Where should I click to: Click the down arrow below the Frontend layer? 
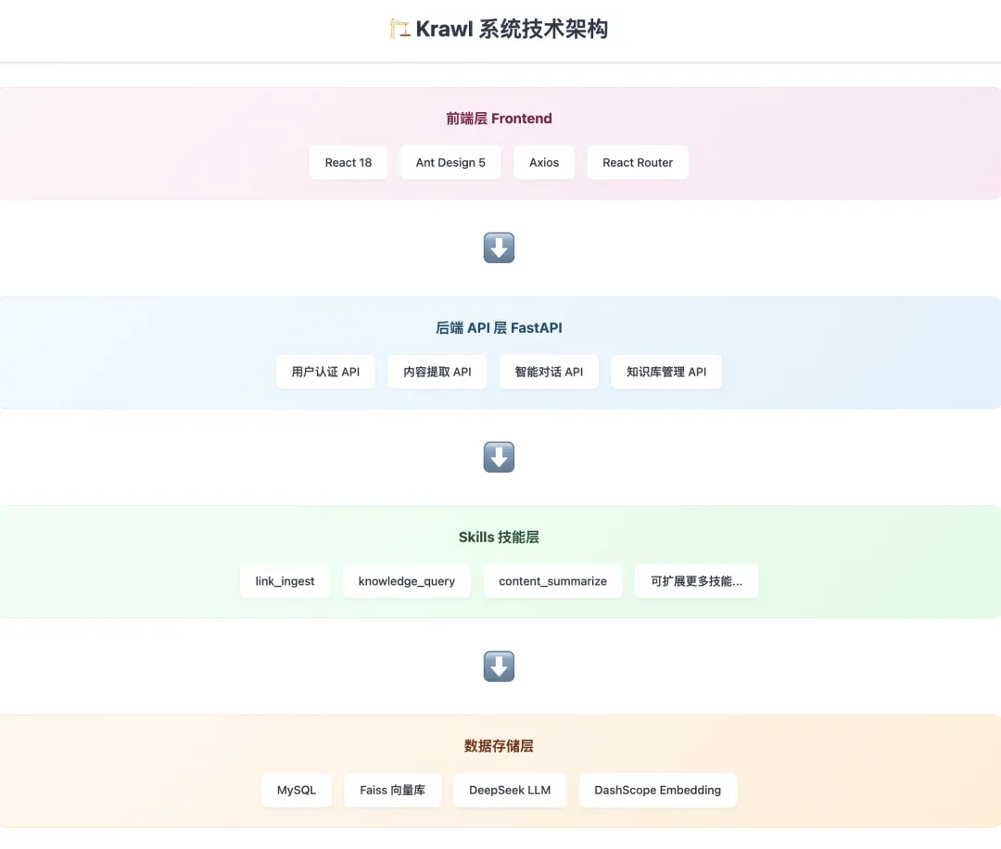tap(499, 247)
